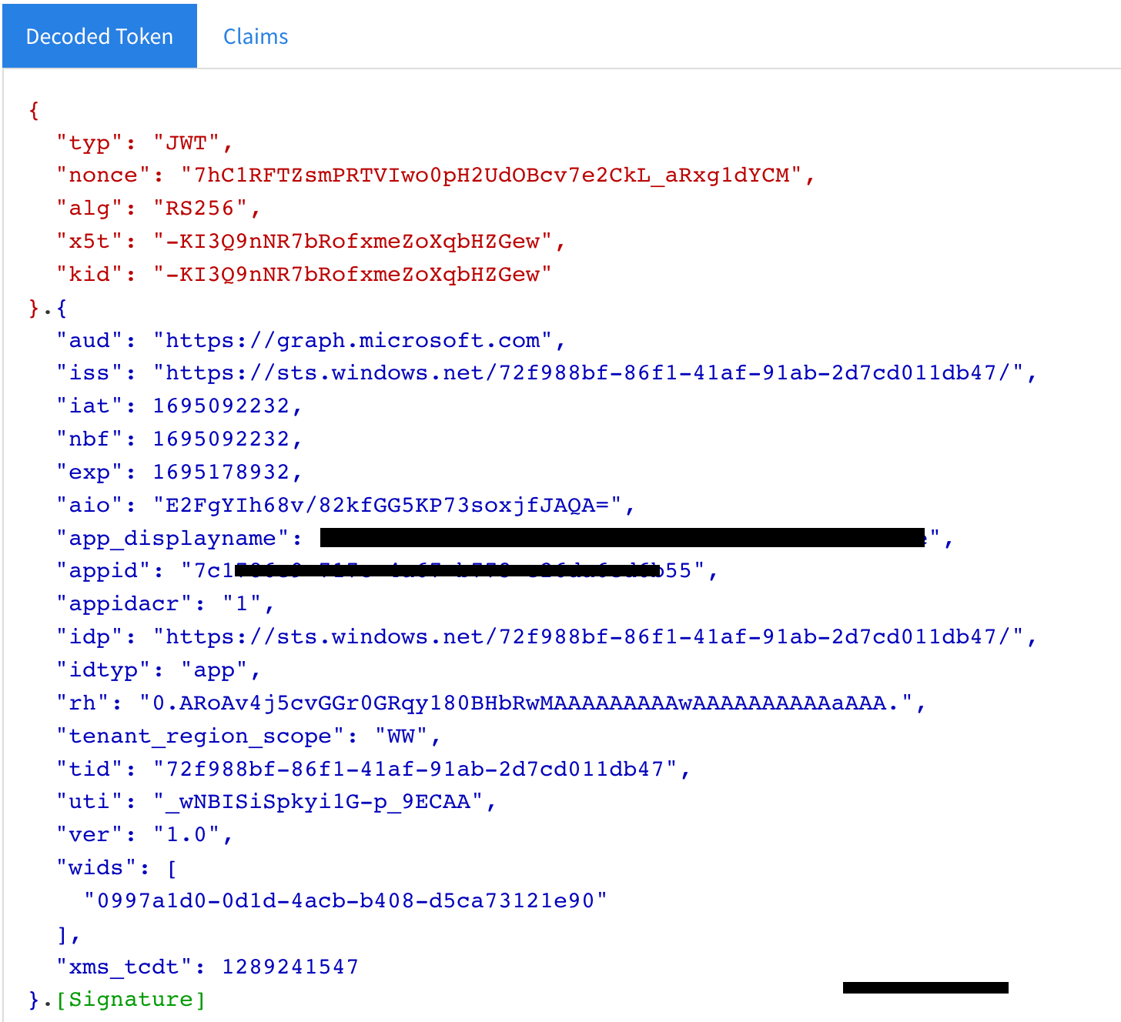Viewport: 1121px width, 1022px height.
Task: Select the uti value _wNBISiSpkyi1G-p_9ECAA
Action: 319,802
